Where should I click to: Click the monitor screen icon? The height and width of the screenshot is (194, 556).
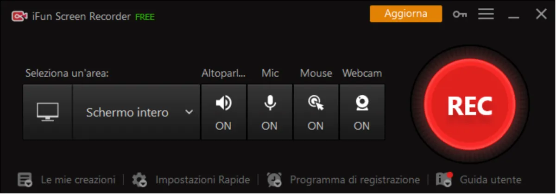click(48, 112)
